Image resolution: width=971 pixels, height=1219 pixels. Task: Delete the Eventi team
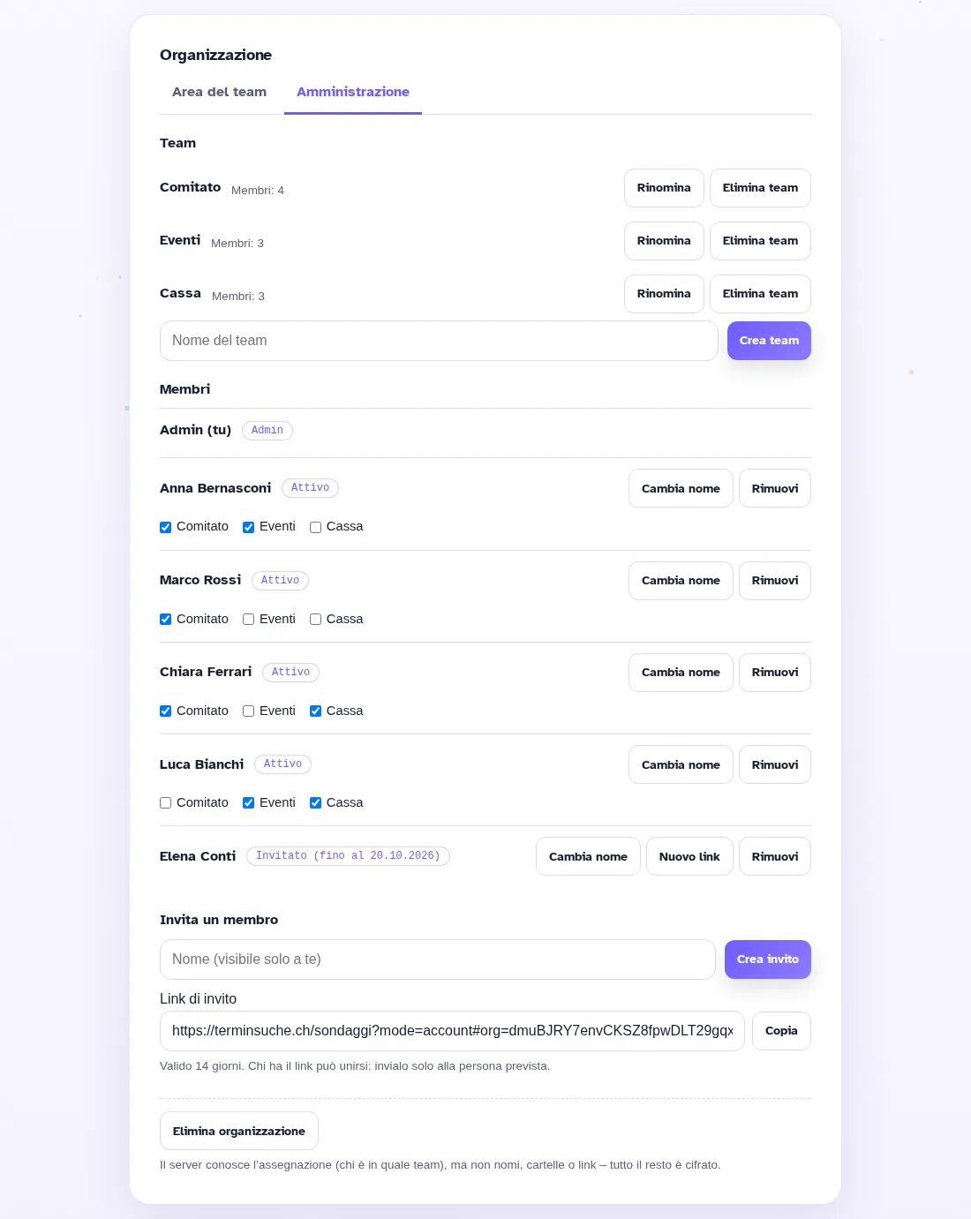point(760,241)
